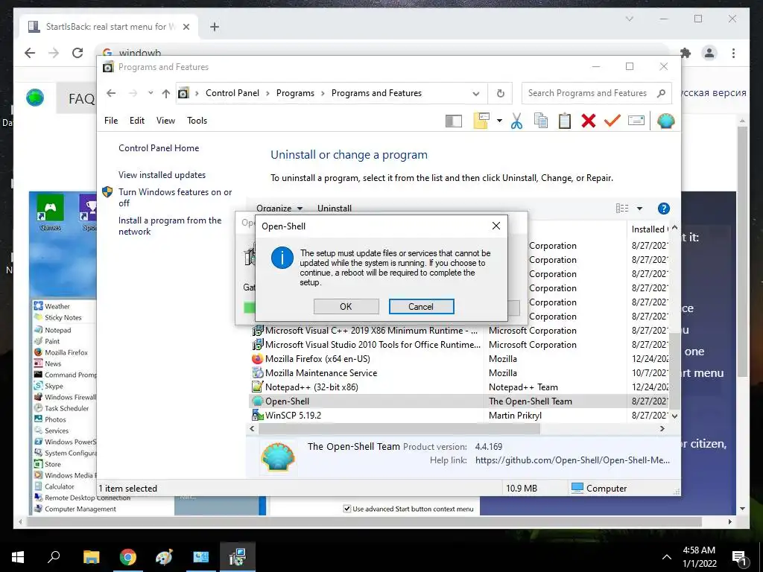Open Chrome three-dot menu

[x=733, y=53]
